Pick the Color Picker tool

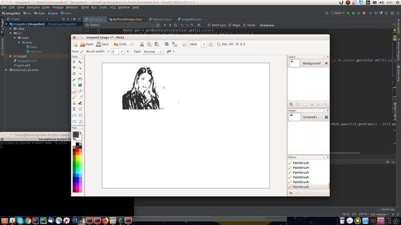point(80,97)
